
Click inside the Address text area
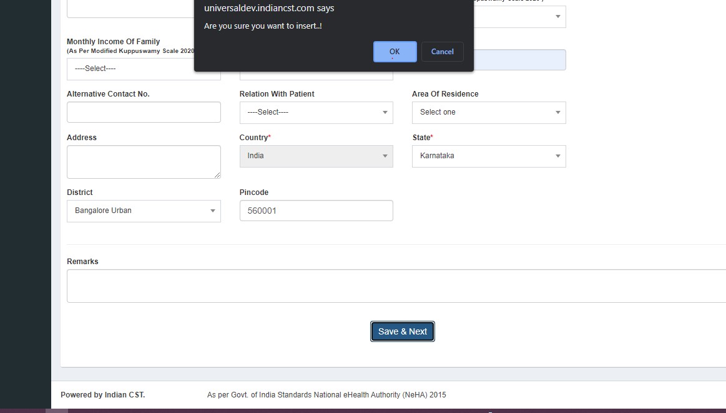point(143,162)
